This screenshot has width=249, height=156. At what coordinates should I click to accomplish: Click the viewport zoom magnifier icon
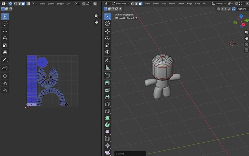pos(246,32)
